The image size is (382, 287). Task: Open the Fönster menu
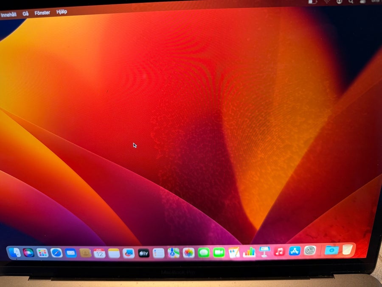42,13
